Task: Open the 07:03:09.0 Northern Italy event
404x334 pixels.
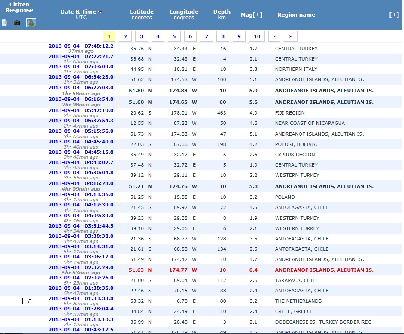Action: tap(81, 67)
